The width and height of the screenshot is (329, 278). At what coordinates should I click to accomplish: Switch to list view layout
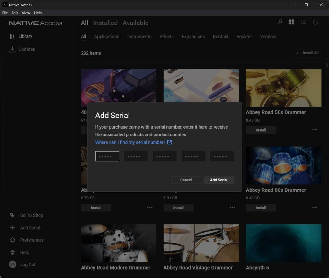coord(303,22)
